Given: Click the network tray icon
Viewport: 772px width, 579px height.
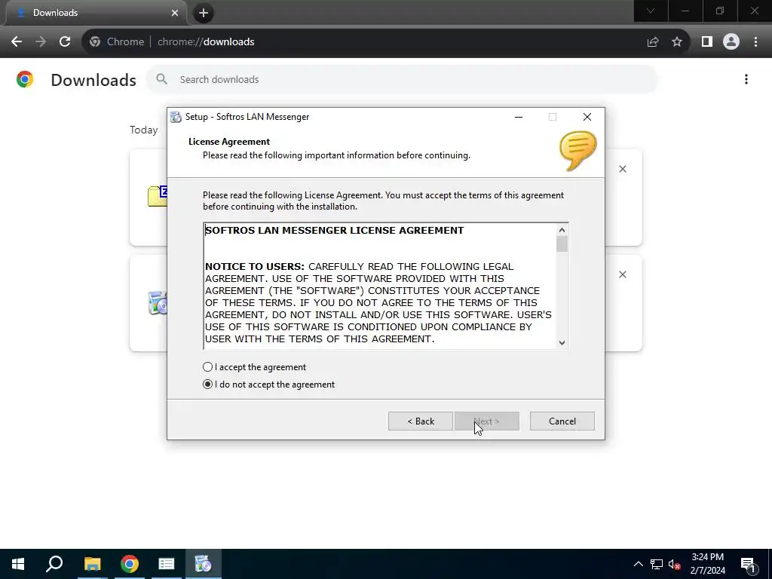Looking at the screenshot, I should tap(657, 564).
